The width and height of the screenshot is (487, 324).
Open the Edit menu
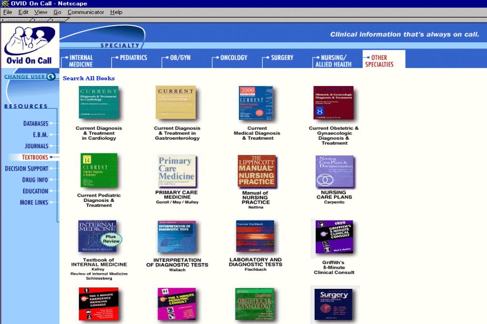(x=23, y=12)
